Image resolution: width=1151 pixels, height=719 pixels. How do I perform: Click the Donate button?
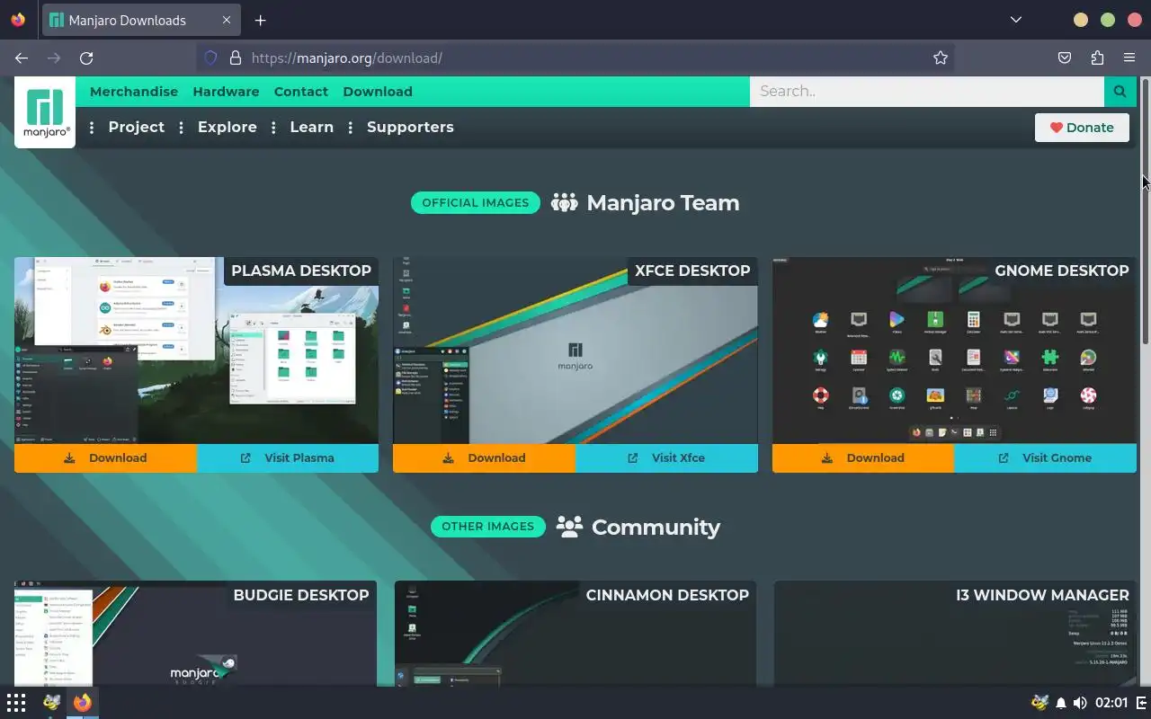coord(1082,128)
